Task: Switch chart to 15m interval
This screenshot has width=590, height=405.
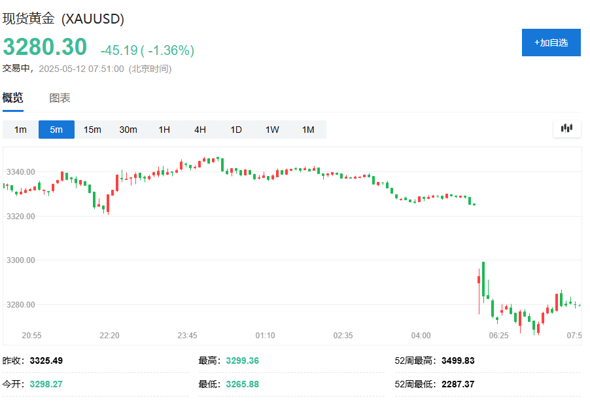Action: 92,130
